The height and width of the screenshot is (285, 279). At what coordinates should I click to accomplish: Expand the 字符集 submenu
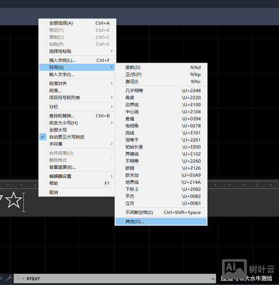(77, 144)
